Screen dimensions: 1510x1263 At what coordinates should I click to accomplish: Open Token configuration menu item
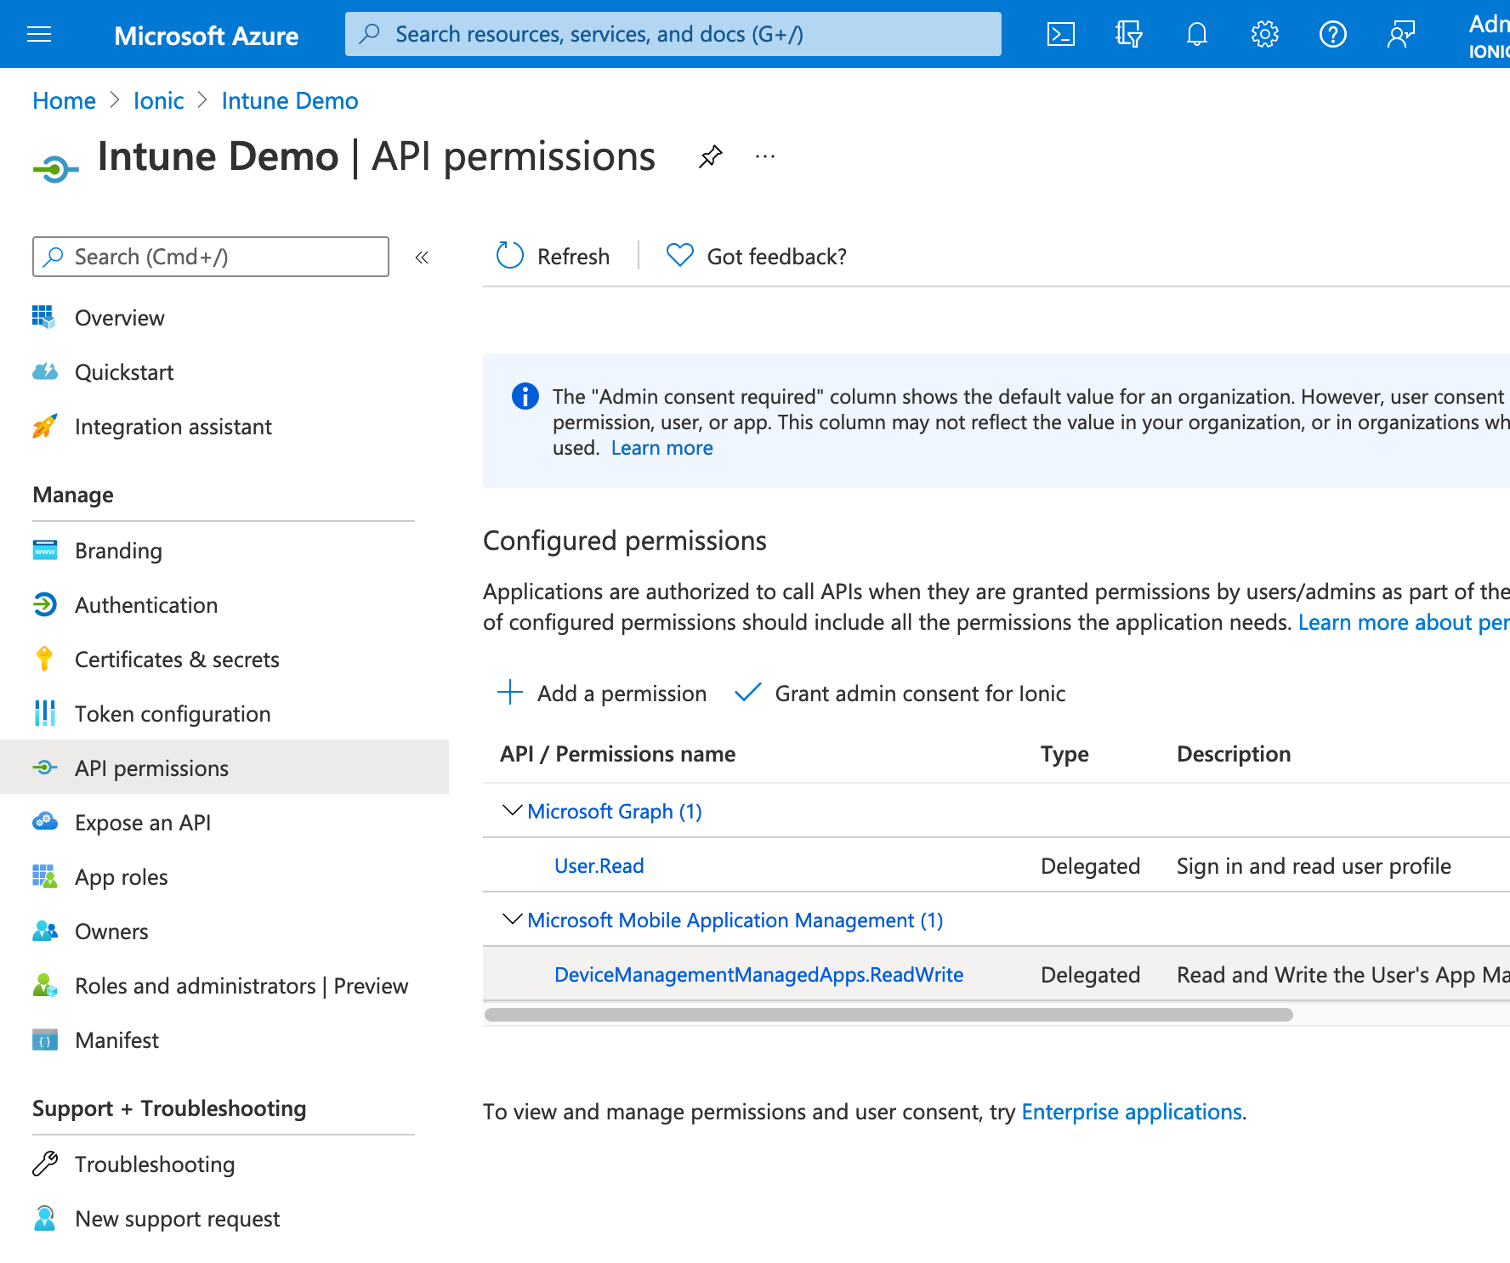173,714
